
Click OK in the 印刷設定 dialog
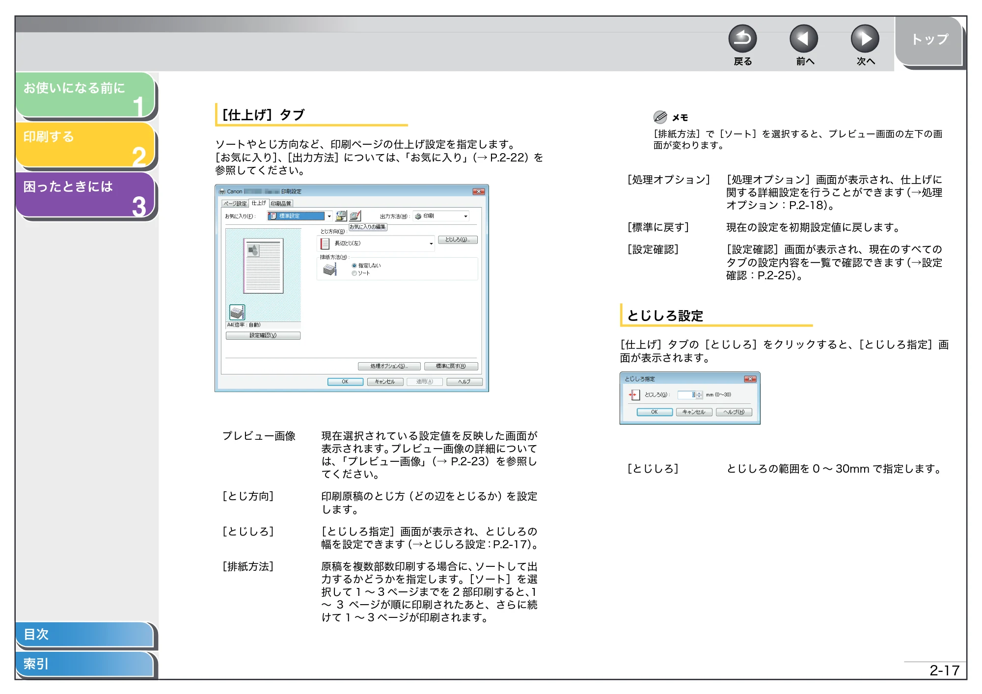345,381
